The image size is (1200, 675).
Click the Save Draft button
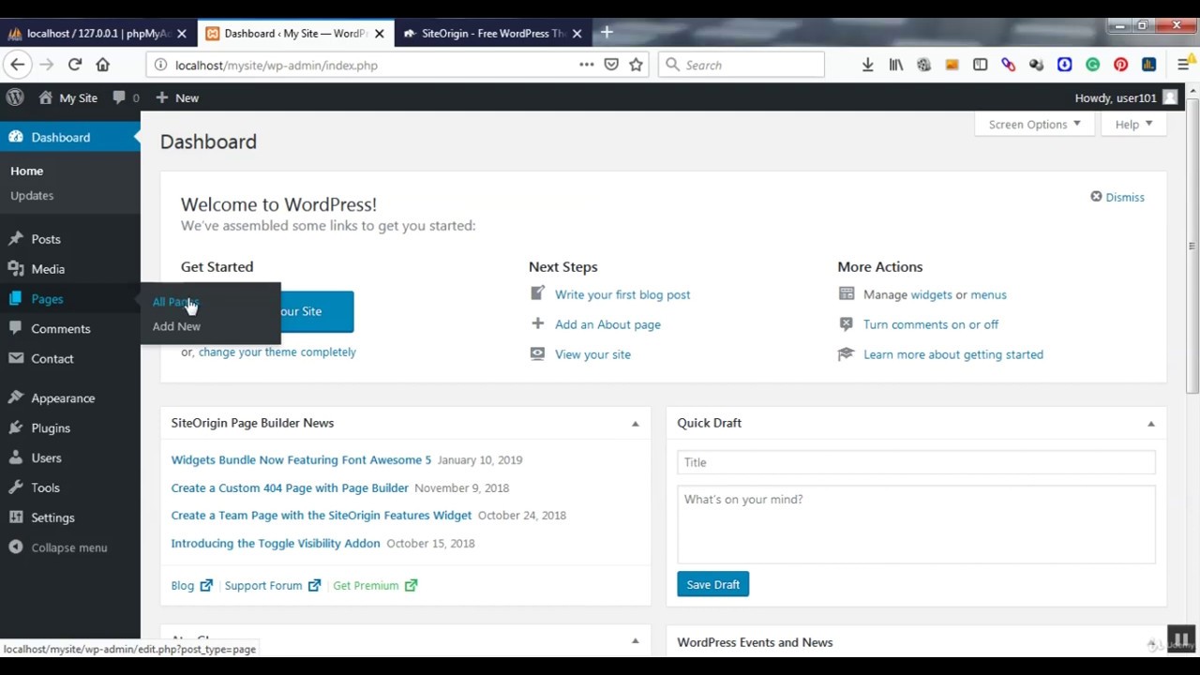(x=712, y=584)
